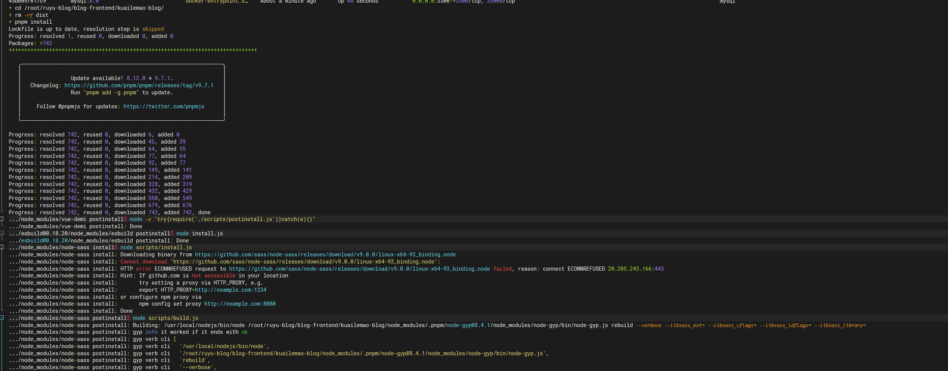Click the progress line with downloaded 214
The height and width of the screenshot is (371, 948).
tap(100, 177)
